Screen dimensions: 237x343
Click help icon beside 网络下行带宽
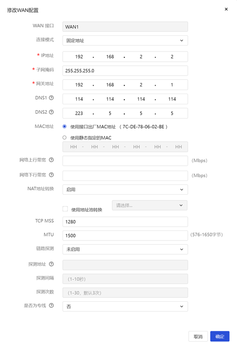[51, 175]
